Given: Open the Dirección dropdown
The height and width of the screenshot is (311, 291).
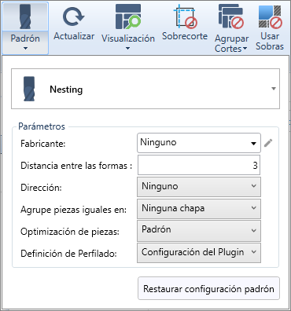Looking at the screenshot, I should [x=199, y=187].
